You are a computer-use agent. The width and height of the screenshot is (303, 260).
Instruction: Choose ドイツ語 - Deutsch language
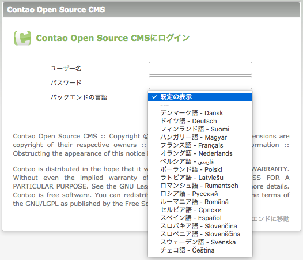click(200, 121)
